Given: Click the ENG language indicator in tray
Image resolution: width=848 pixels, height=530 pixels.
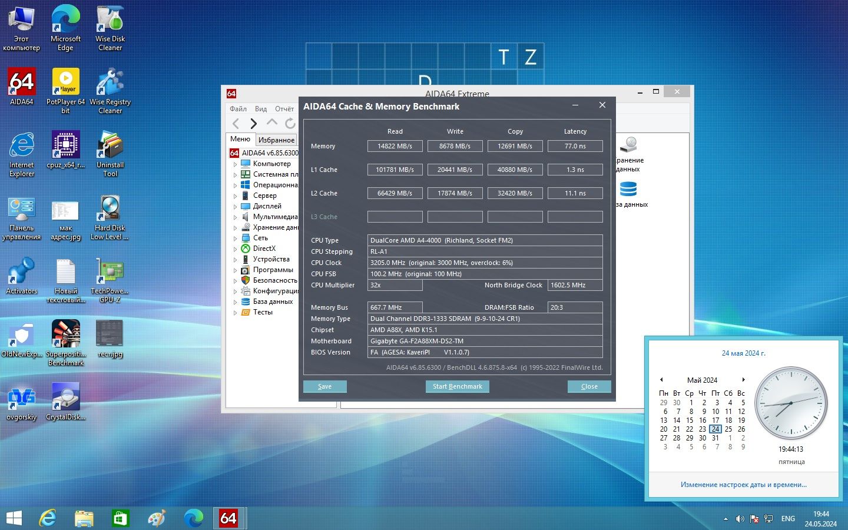Looking at the screenshot, I should (x=788, y=519).
